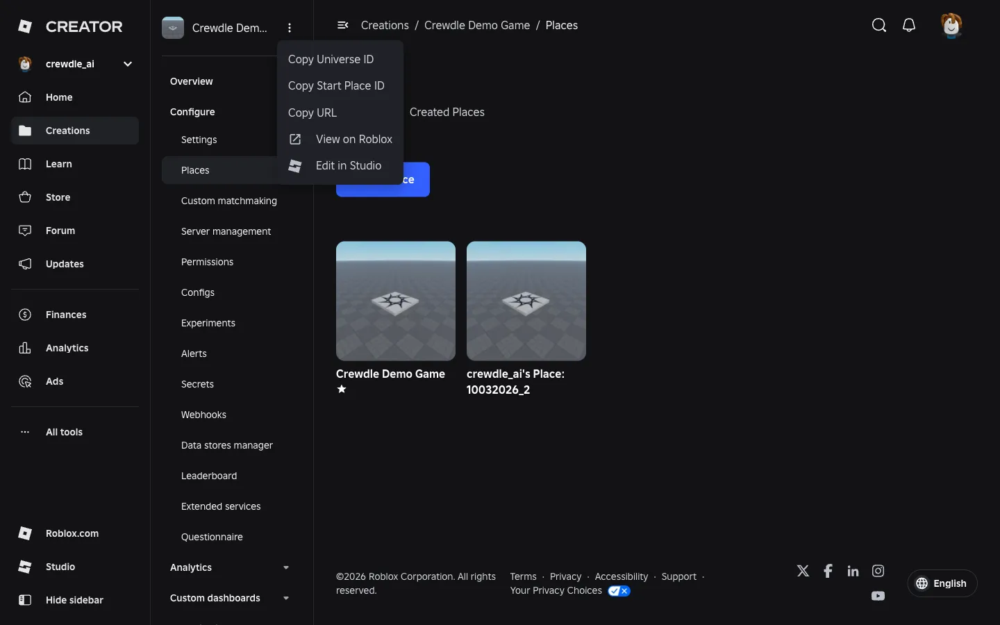Open the Updates megaphone icon
Viewport: 1000px width, 625px height.
(25, 264)
